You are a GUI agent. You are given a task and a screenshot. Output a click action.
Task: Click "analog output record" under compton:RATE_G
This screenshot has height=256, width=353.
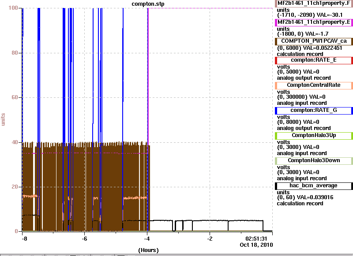point(304,128)
